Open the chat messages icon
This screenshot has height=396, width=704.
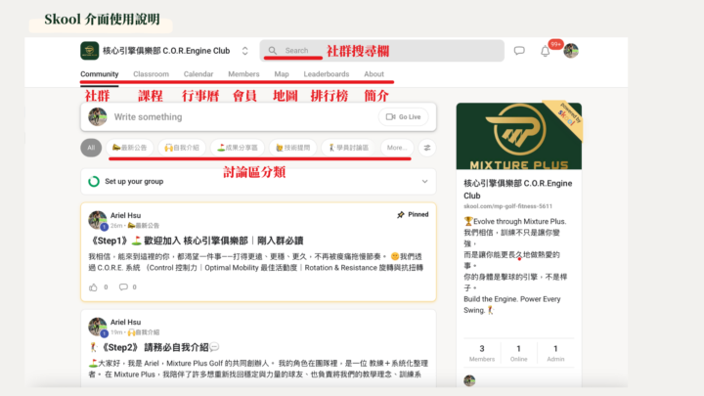point(519,51)
